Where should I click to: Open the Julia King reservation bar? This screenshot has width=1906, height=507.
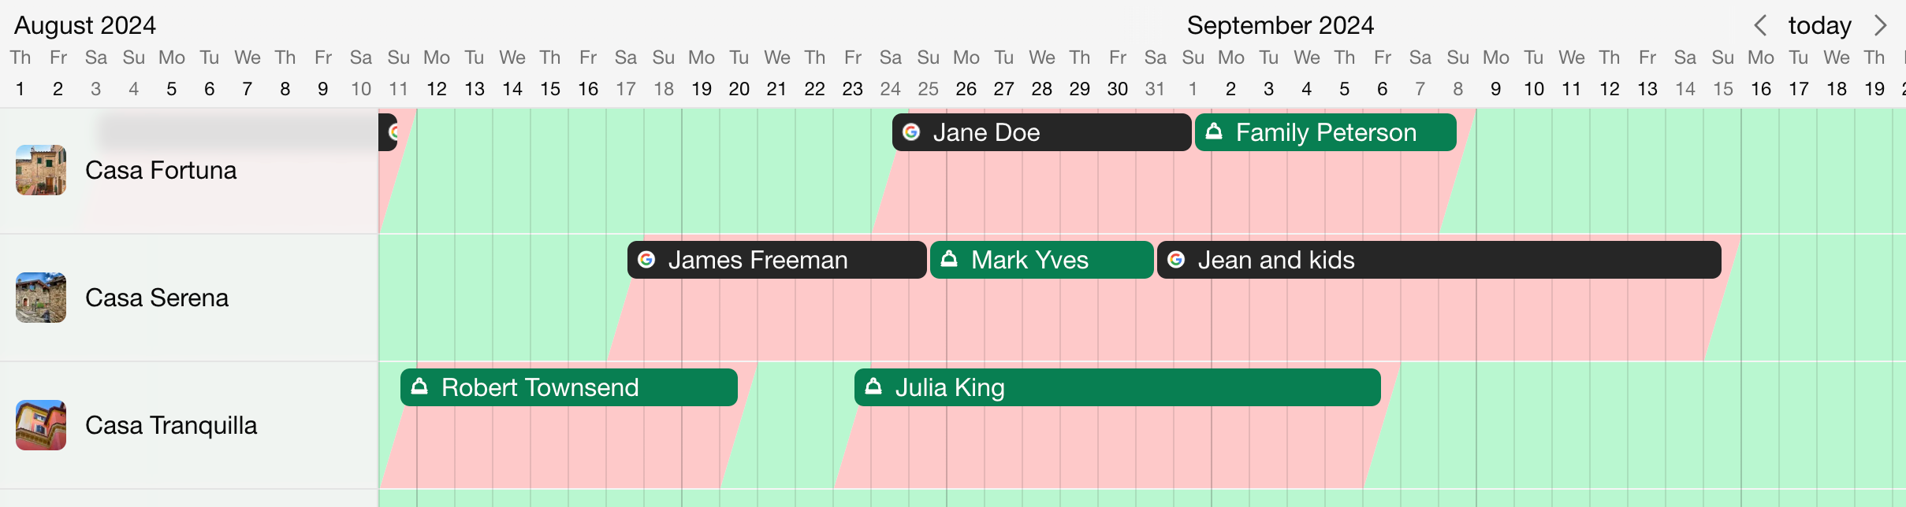(x=1118, y=387)
